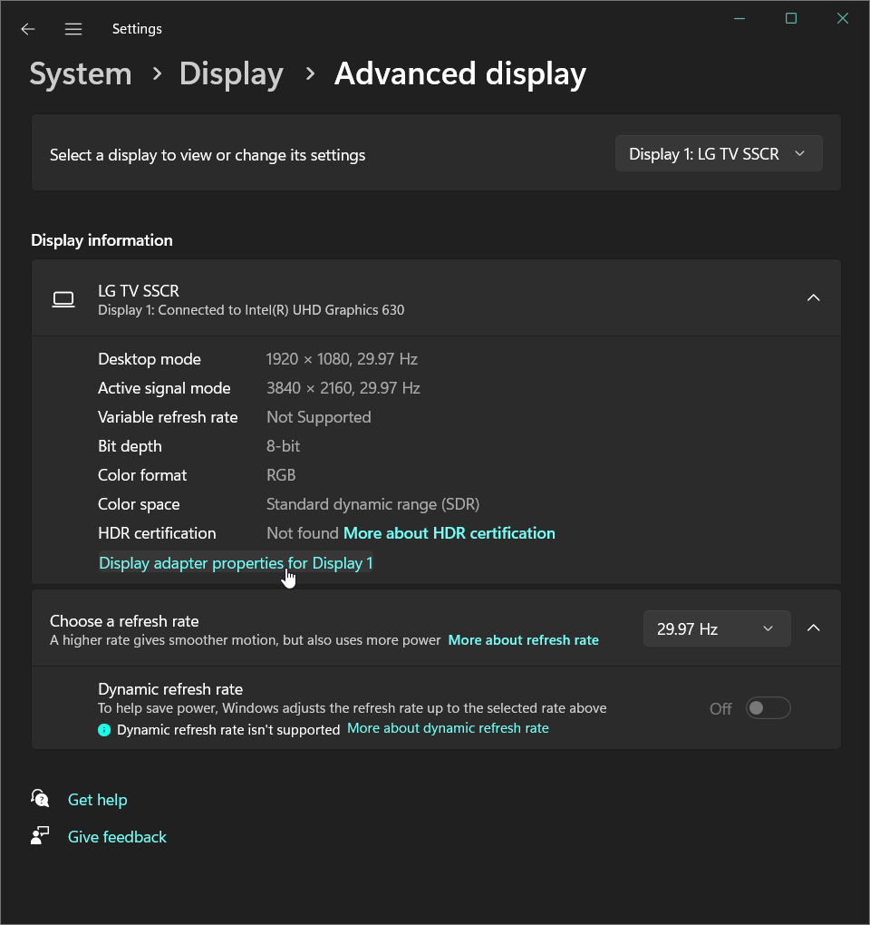Open the Display 1: LG TV SSCR dropdown
870x925 pixels.
click(x=718, y=152)
